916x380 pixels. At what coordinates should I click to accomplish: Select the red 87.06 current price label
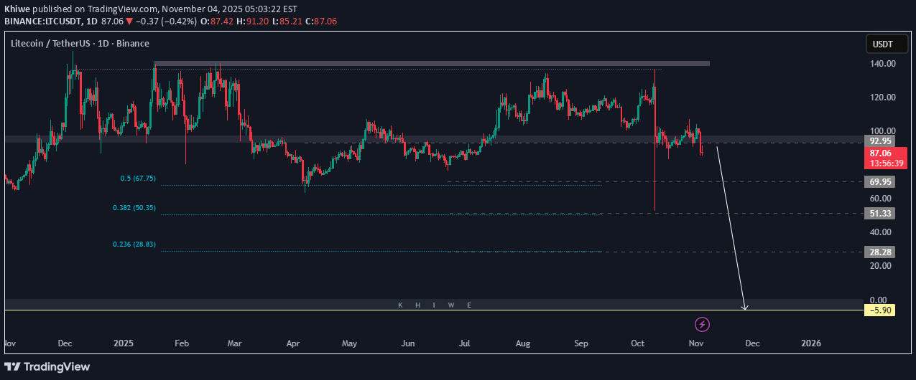pos(880,153)
